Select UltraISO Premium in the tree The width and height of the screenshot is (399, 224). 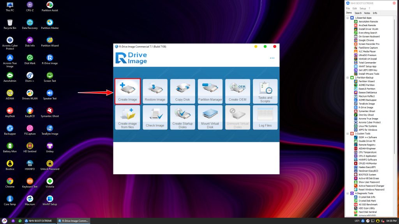[x=367, y=55]
